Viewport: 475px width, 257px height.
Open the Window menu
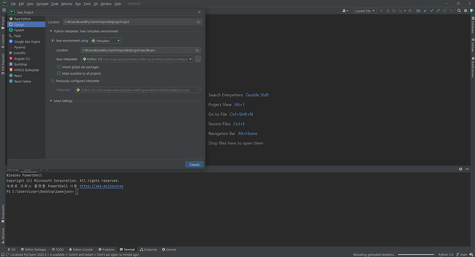(106, 4)
